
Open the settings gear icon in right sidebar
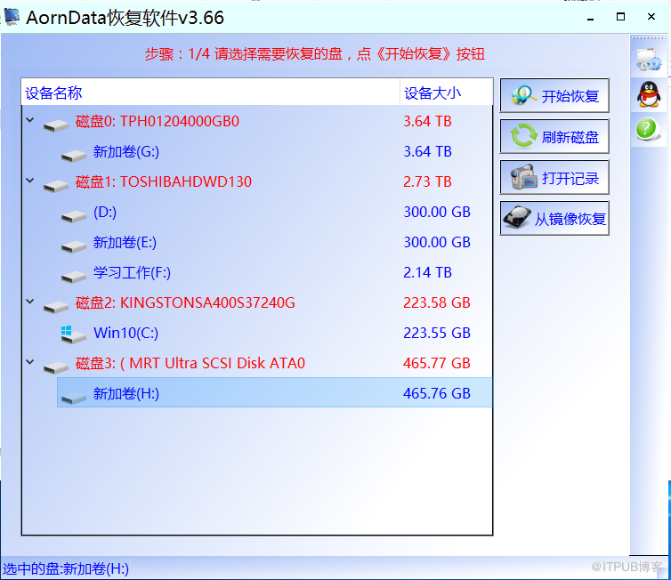pos(649,59)
